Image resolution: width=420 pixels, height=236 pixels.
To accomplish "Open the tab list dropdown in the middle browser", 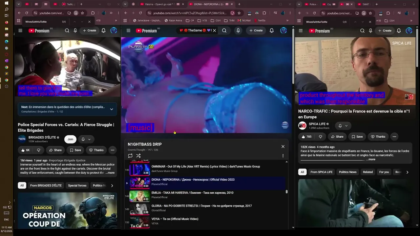I will [125, 4].
